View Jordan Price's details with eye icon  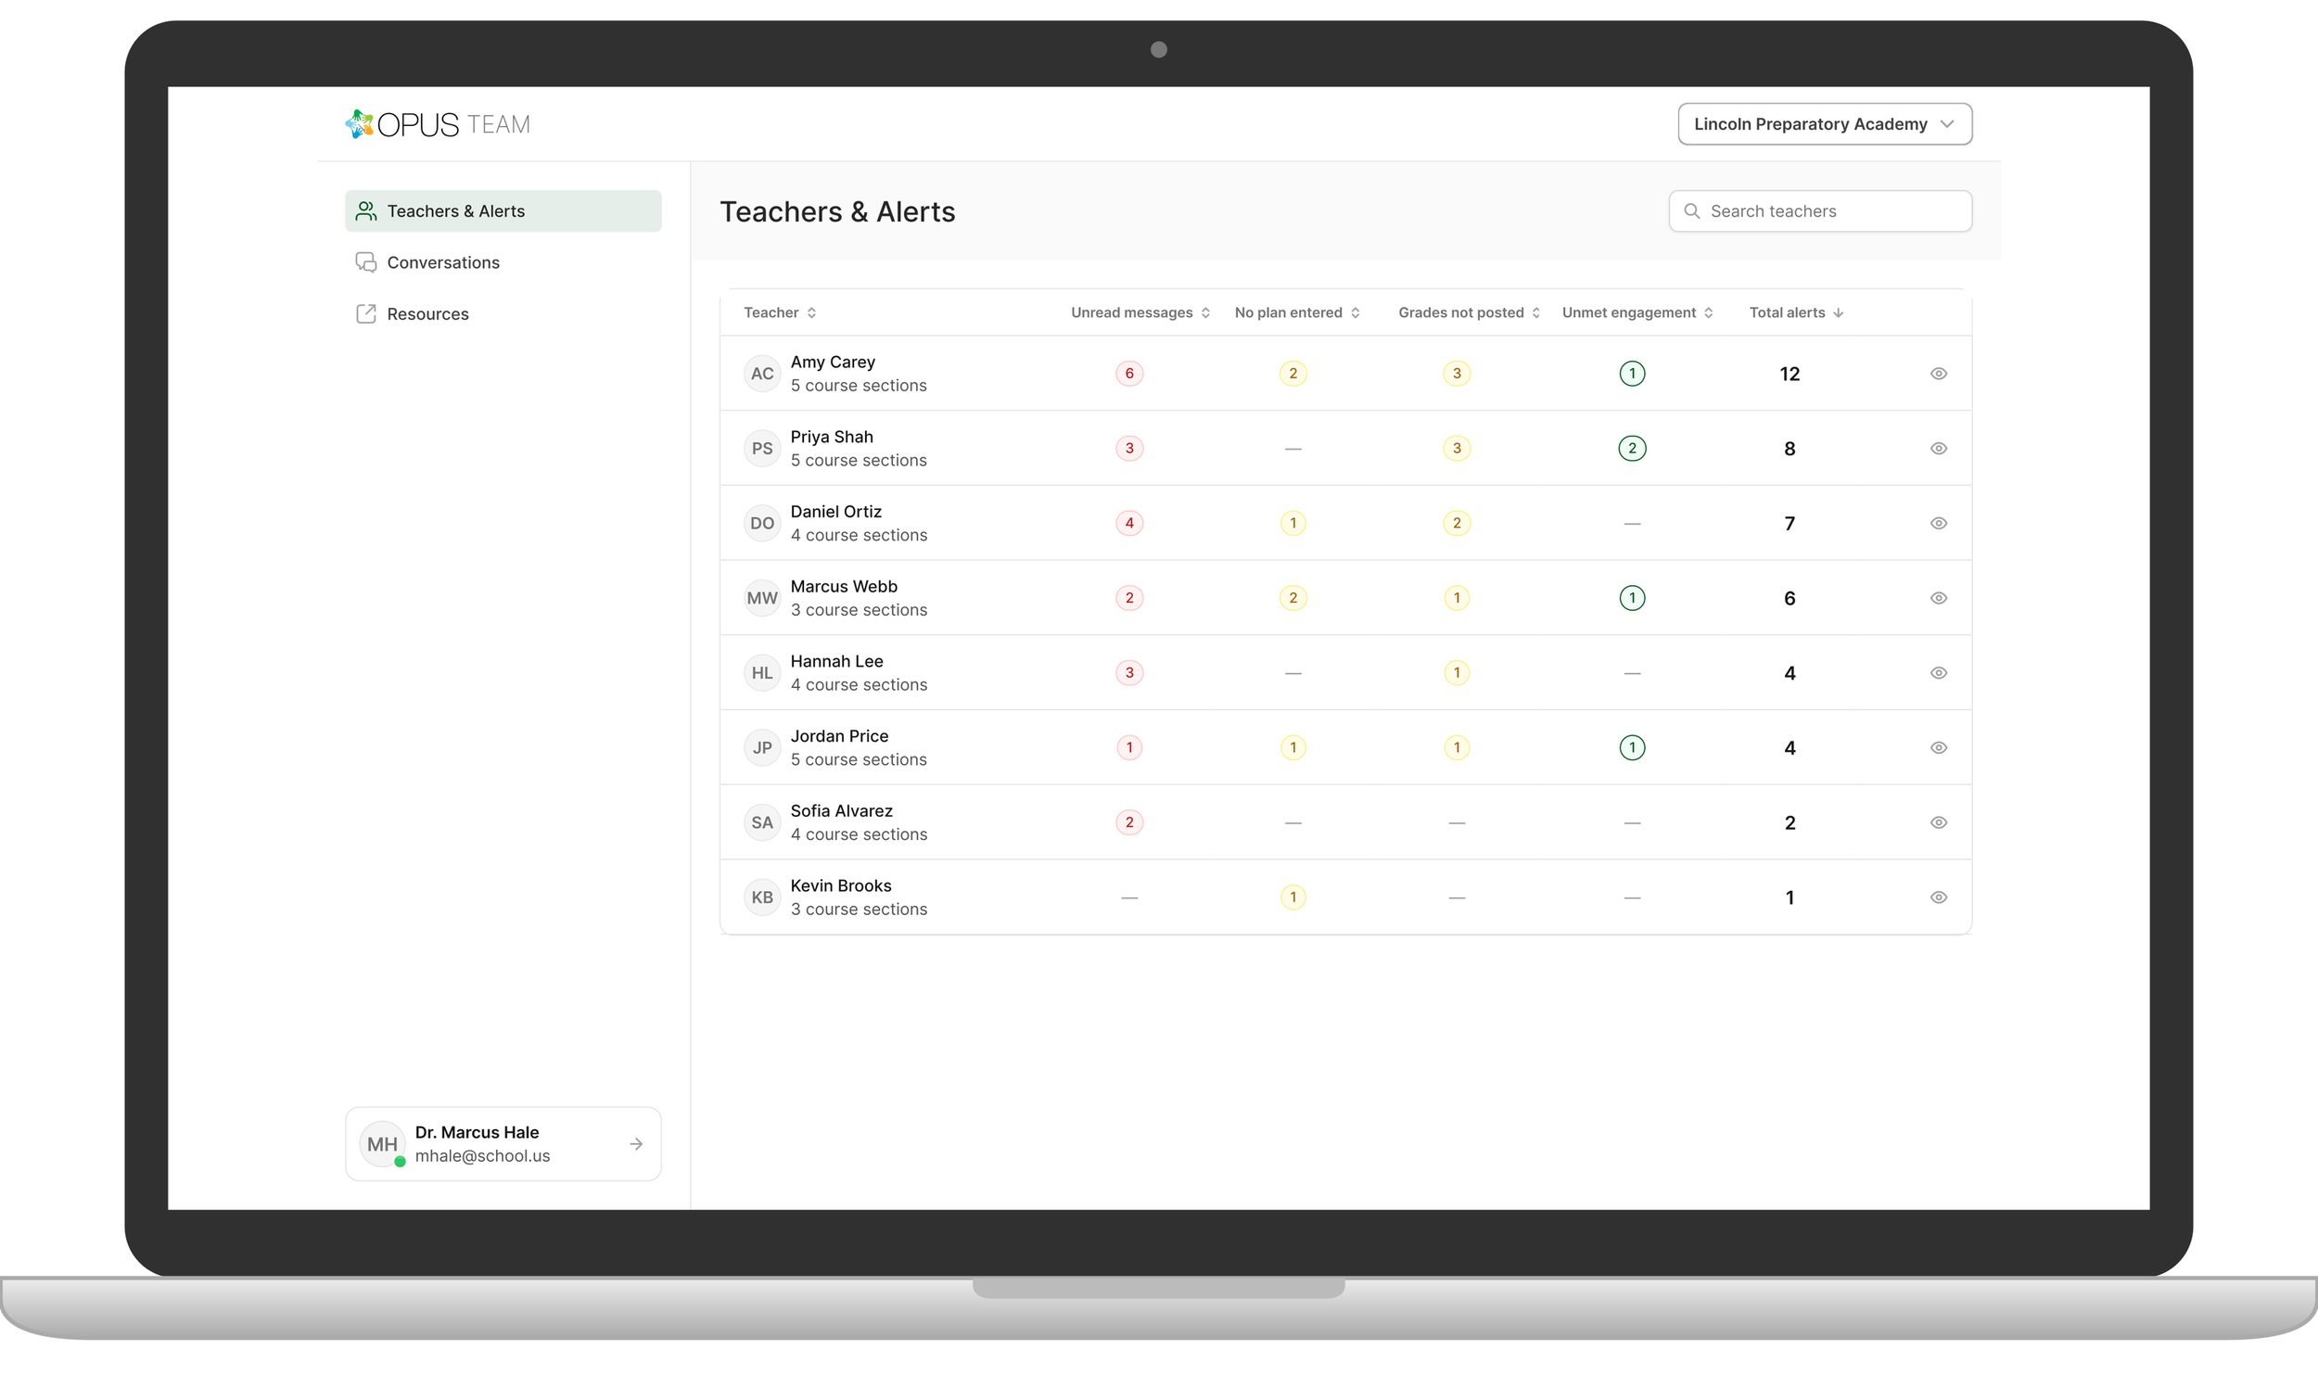point(1939,748)
